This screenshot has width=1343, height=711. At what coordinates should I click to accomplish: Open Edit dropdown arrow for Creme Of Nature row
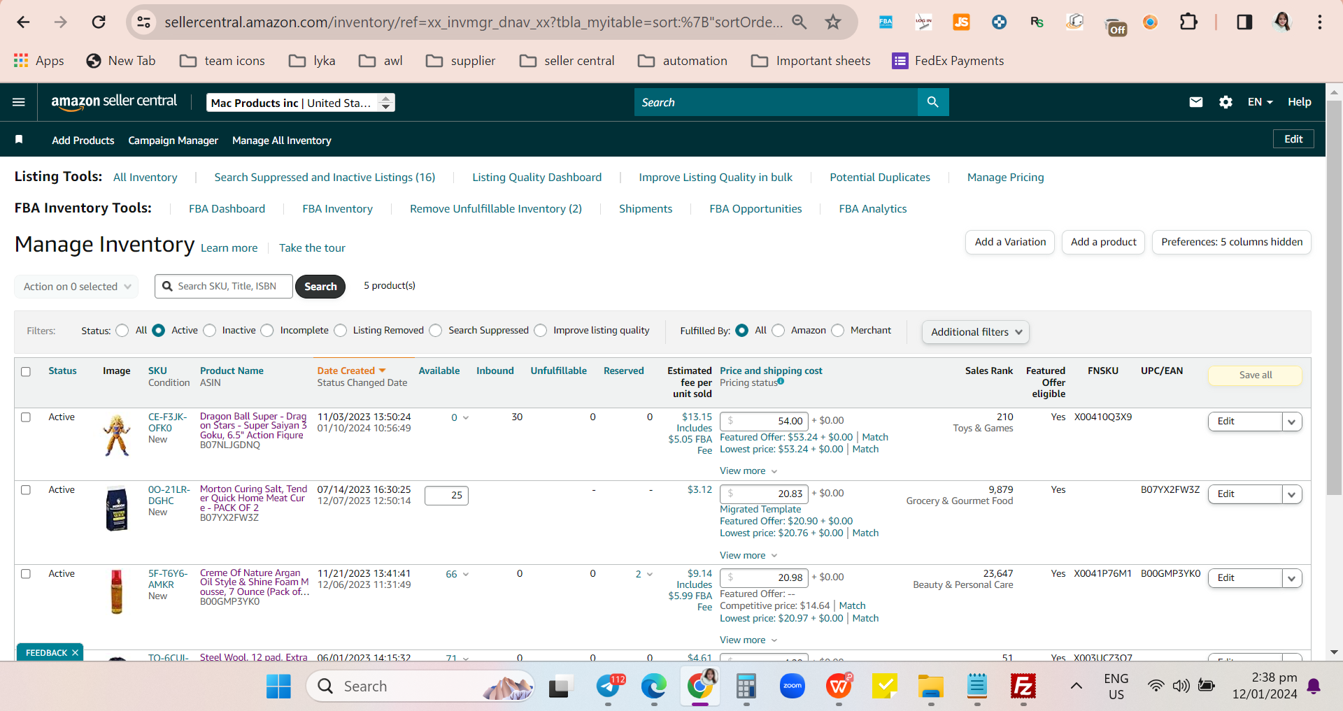pyautogui.click(x=1292, y=578)
